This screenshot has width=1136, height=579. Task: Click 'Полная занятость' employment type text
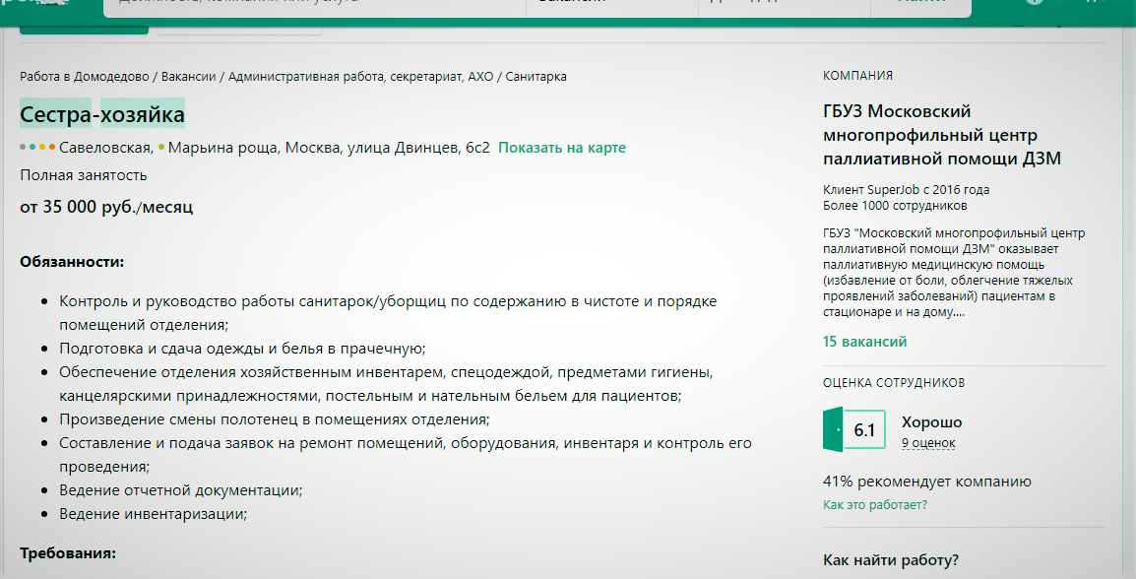(84, 175)
